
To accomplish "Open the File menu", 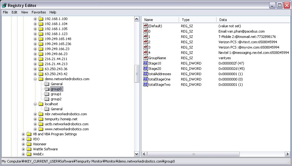I will pos(5,12).
